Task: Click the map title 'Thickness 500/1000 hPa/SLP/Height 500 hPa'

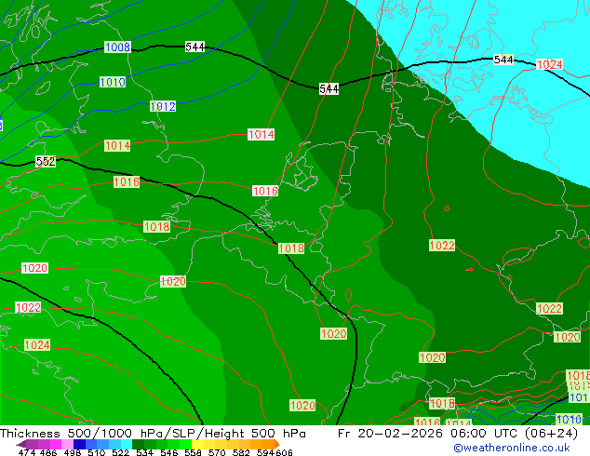Action: pos(153,434)
